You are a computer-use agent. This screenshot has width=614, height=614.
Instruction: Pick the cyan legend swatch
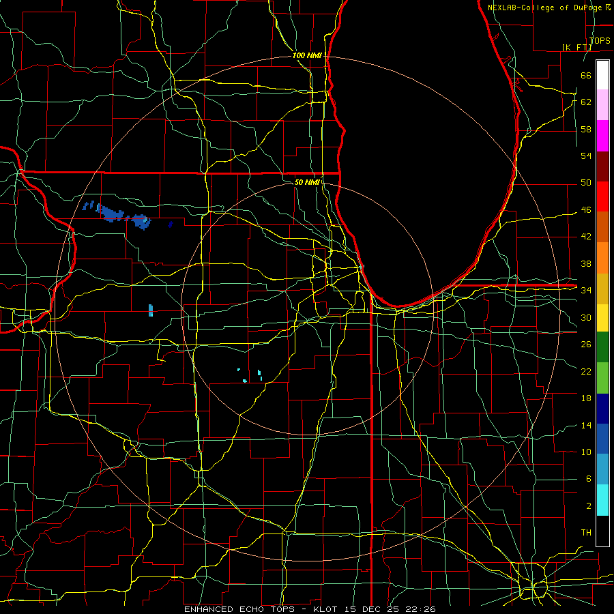[x=602, y=500]
